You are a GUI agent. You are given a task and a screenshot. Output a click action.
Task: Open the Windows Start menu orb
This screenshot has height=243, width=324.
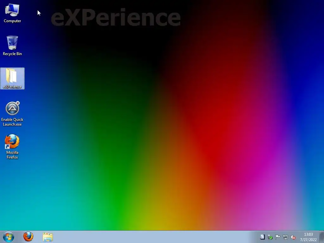(x=9, y=237)
